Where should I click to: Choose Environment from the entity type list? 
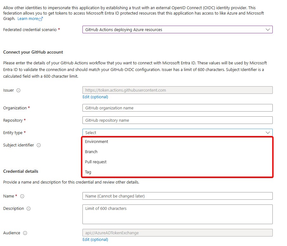coord(177,142)
